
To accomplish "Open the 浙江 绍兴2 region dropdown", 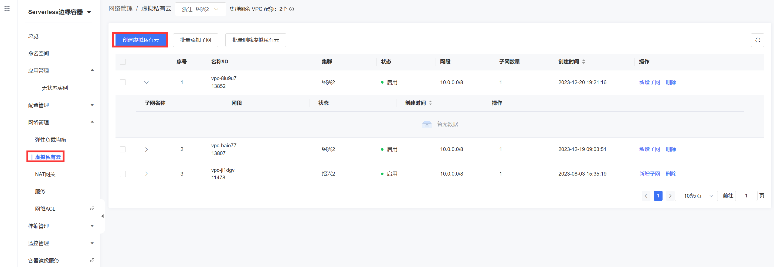I will click(201, 9).
